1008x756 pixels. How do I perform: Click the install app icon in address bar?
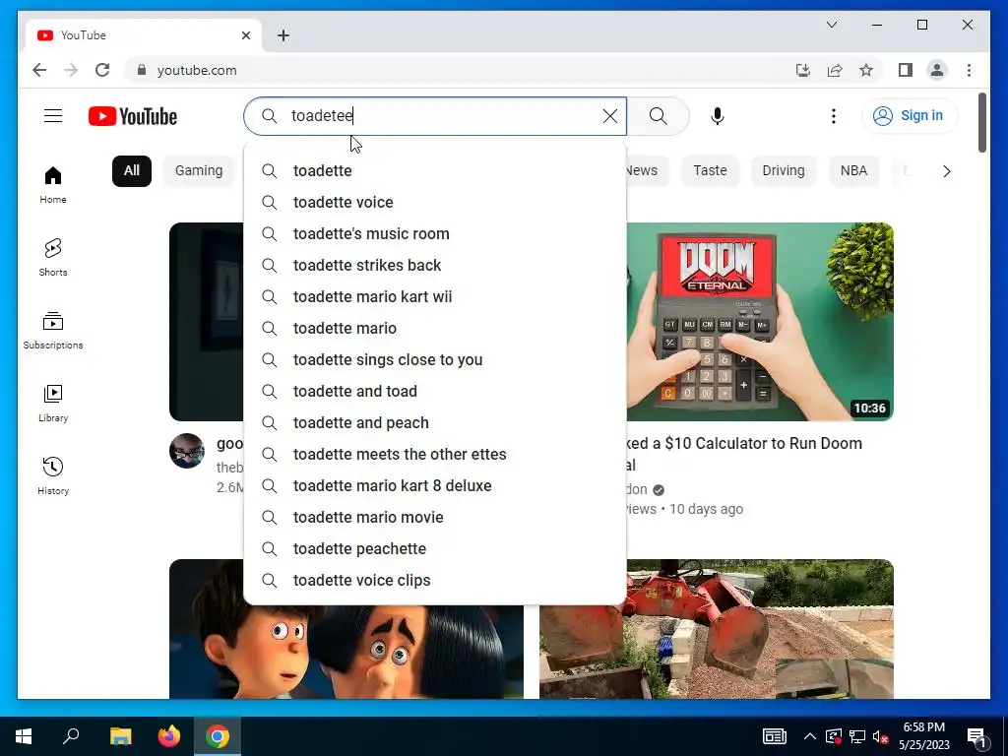click(803, 70)
